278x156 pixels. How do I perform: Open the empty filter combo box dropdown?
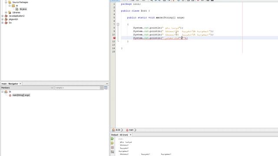coord(102,88)
